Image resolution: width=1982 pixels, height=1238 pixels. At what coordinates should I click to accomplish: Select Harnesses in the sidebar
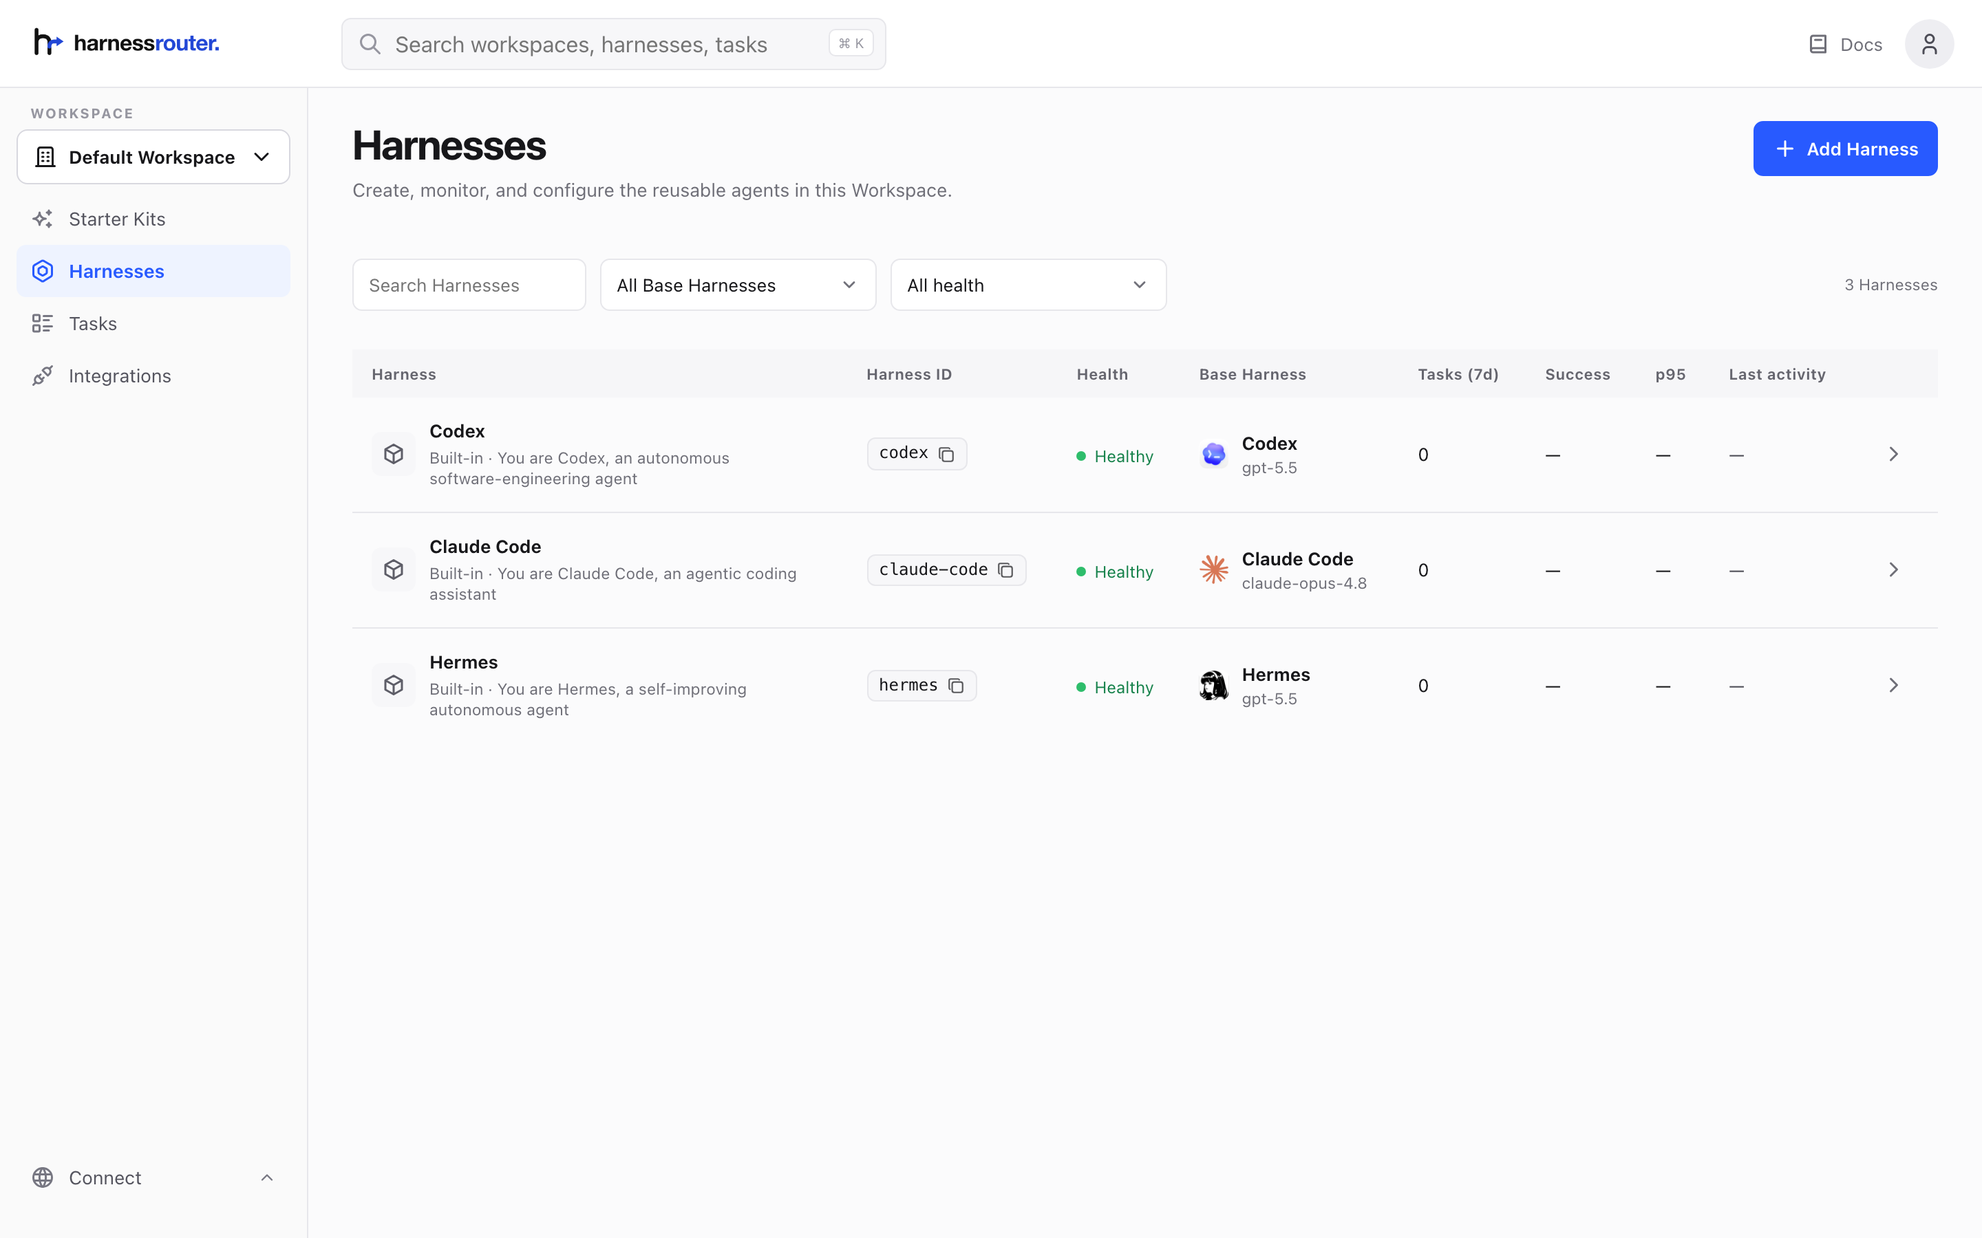click(x=153, y=271)
